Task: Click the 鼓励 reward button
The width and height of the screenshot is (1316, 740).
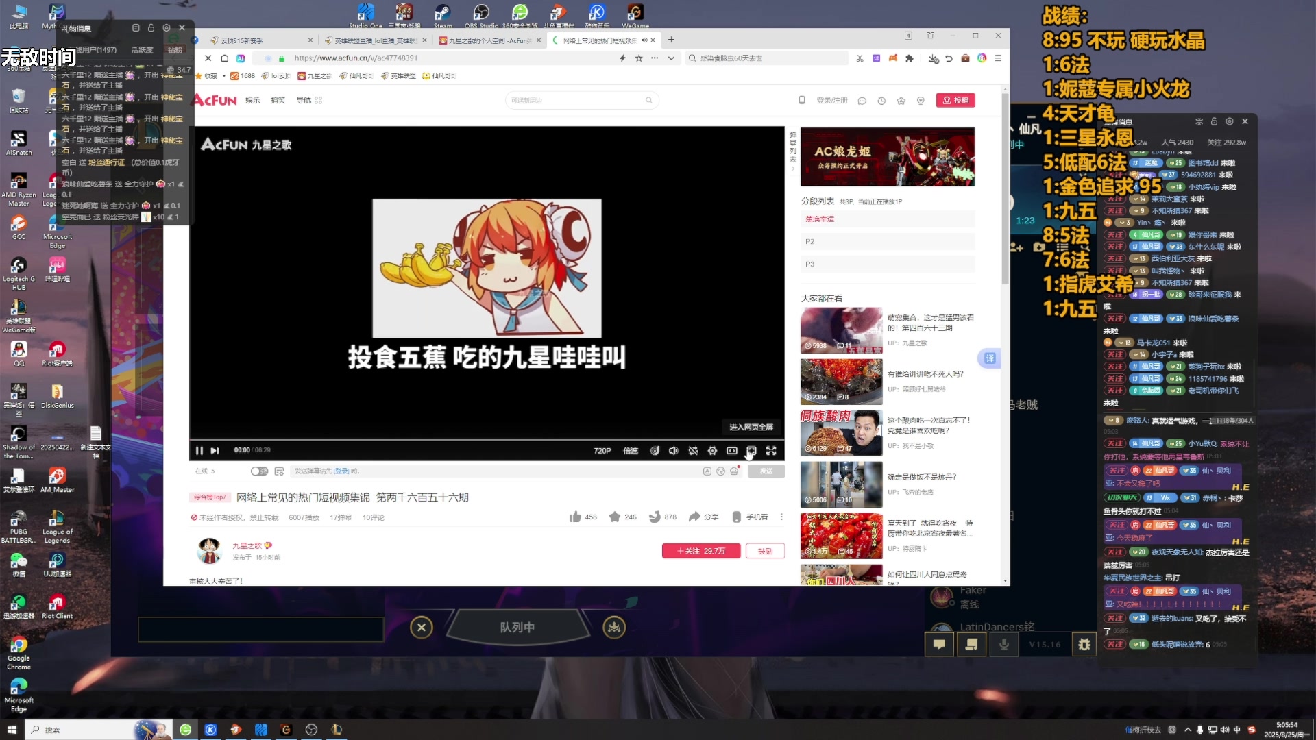Action: click(x=765, y=551)
